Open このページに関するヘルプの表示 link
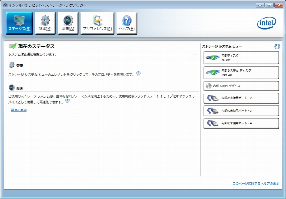This screenshot has height=199, width=286. 256,183
